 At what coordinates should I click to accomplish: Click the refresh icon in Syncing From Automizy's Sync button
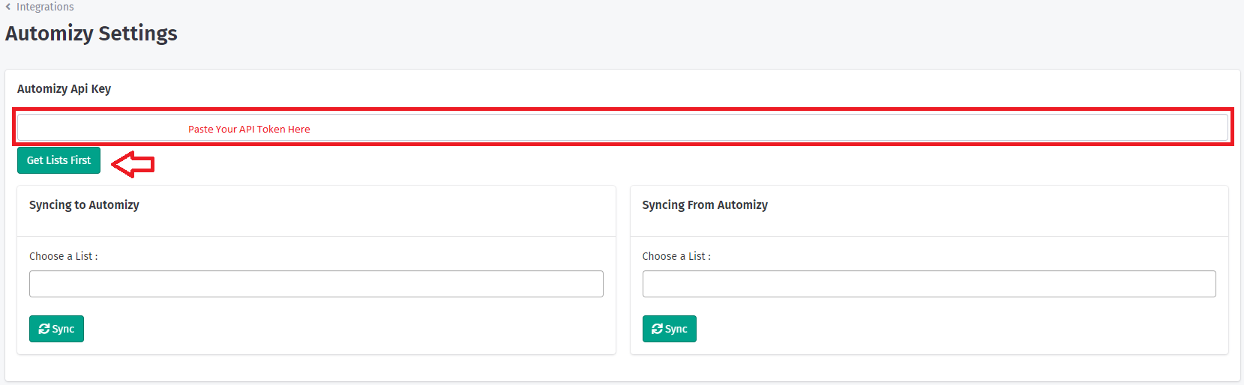(657, 329)
